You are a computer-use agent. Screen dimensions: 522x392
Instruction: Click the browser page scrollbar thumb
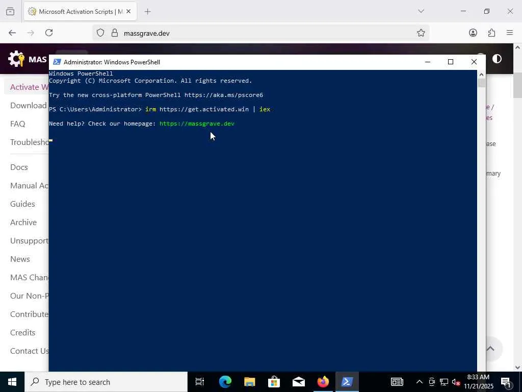[x=518, y=86]
